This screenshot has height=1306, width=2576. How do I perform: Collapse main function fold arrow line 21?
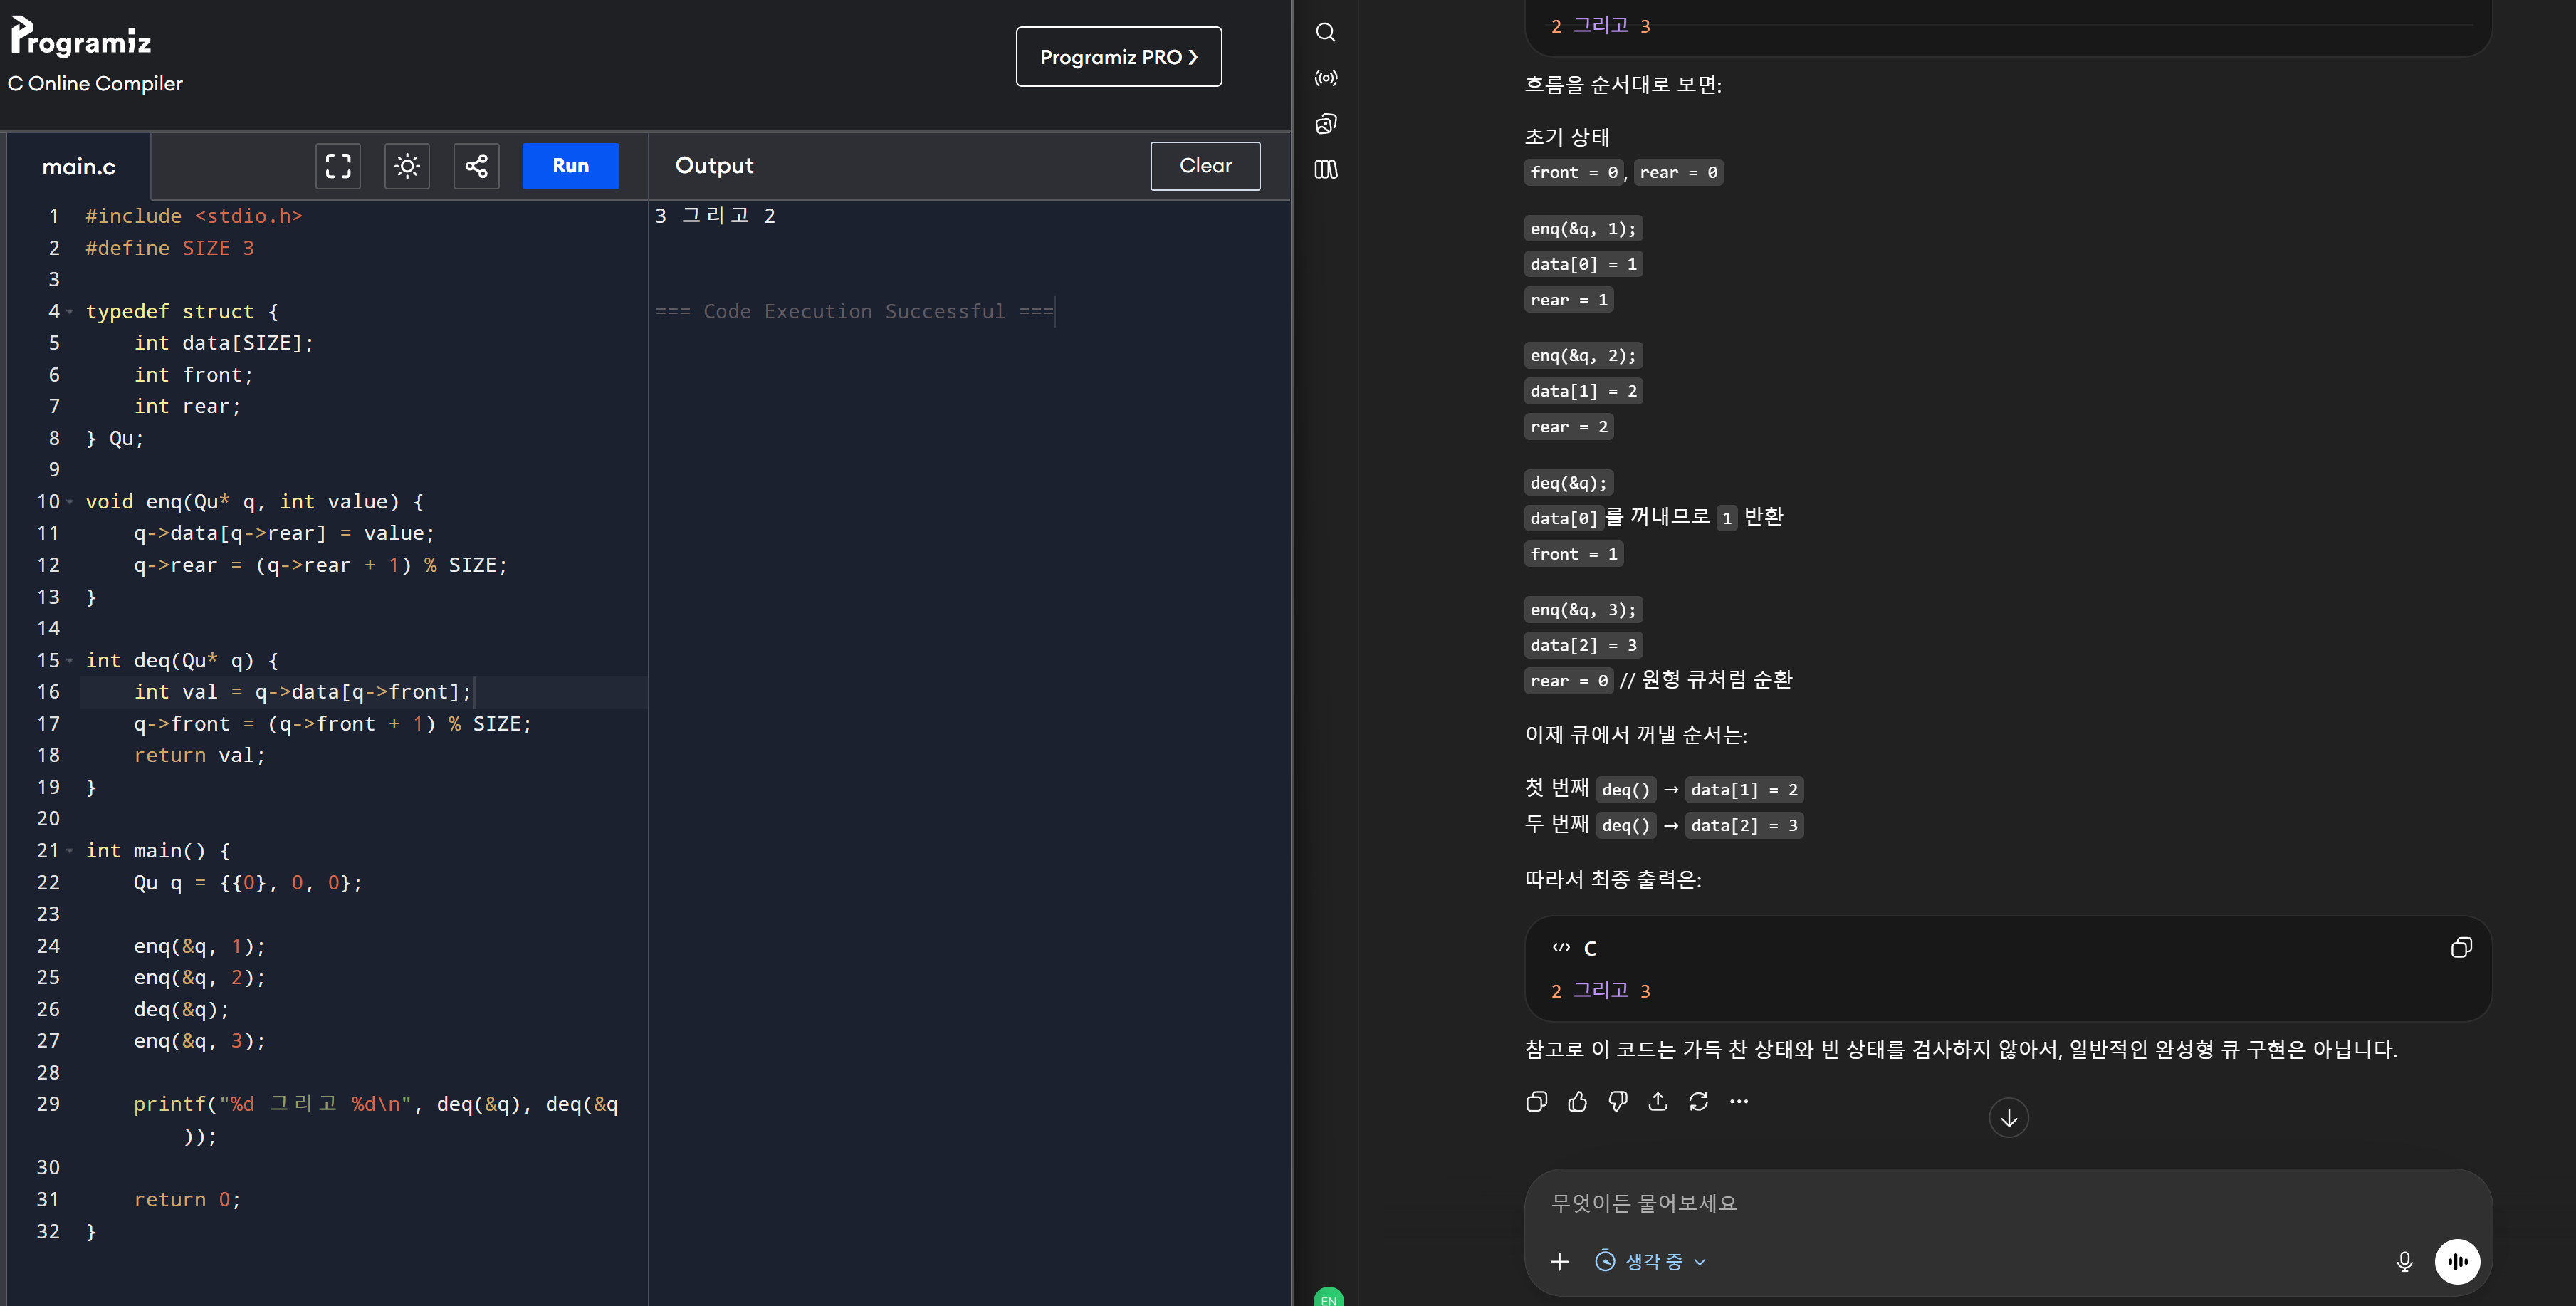pos(70,851)
